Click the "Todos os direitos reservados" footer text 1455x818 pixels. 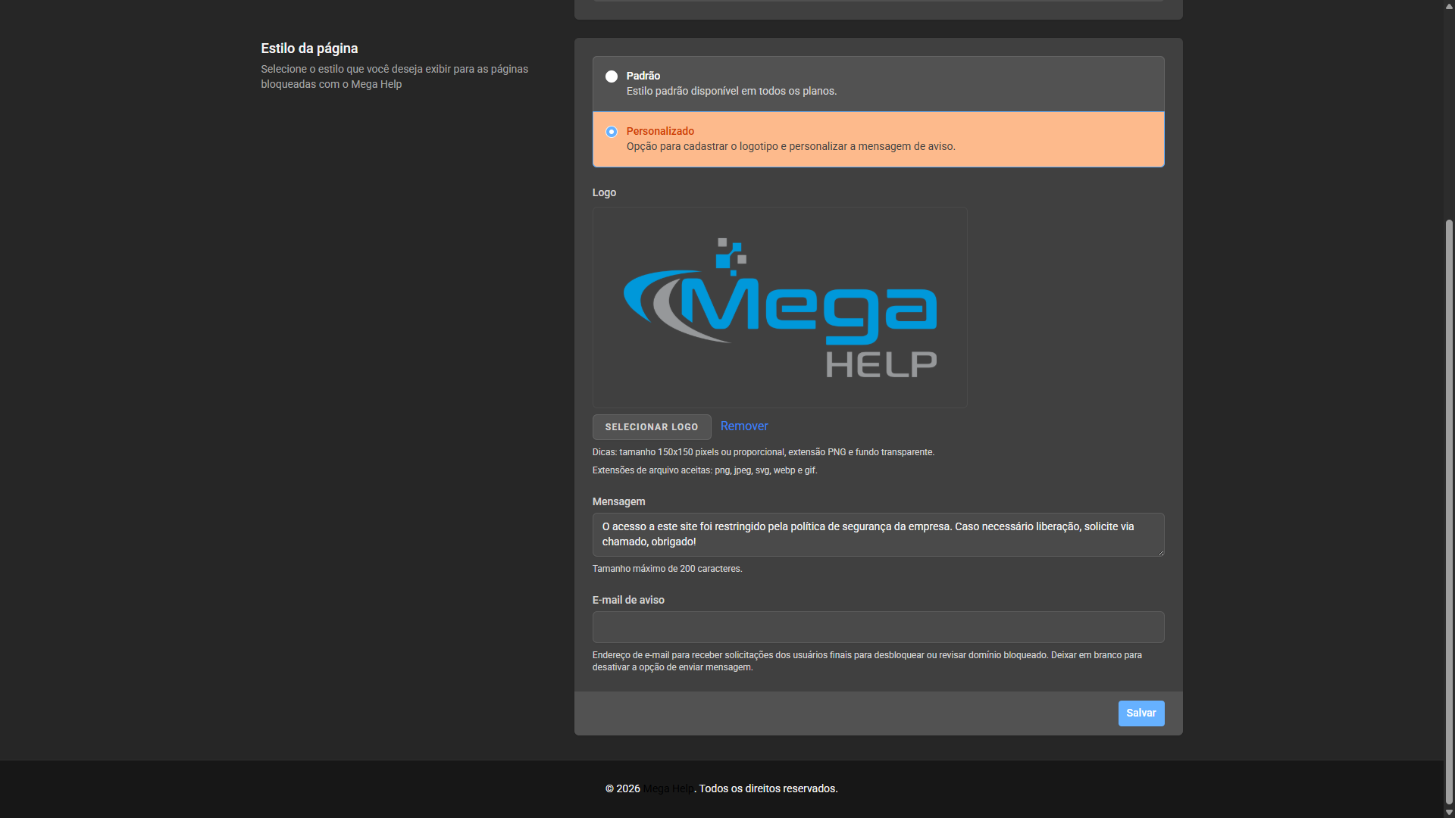pyautogui.click(x=768, y=789)
